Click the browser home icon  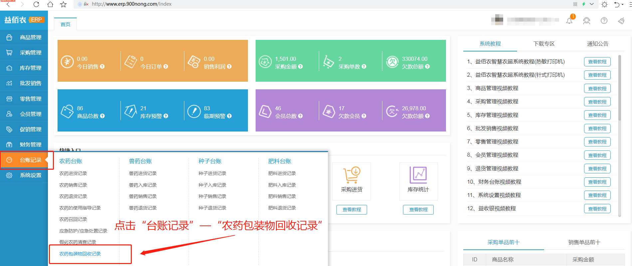(x=50, y=4)
